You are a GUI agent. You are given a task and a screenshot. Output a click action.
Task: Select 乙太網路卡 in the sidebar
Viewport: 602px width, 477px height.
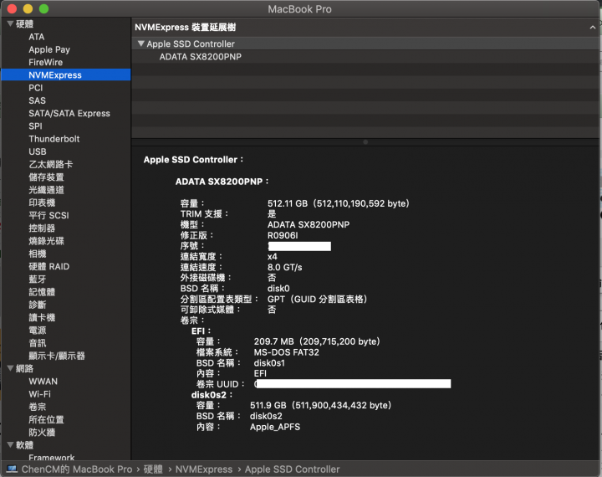(x=51, y=164)
